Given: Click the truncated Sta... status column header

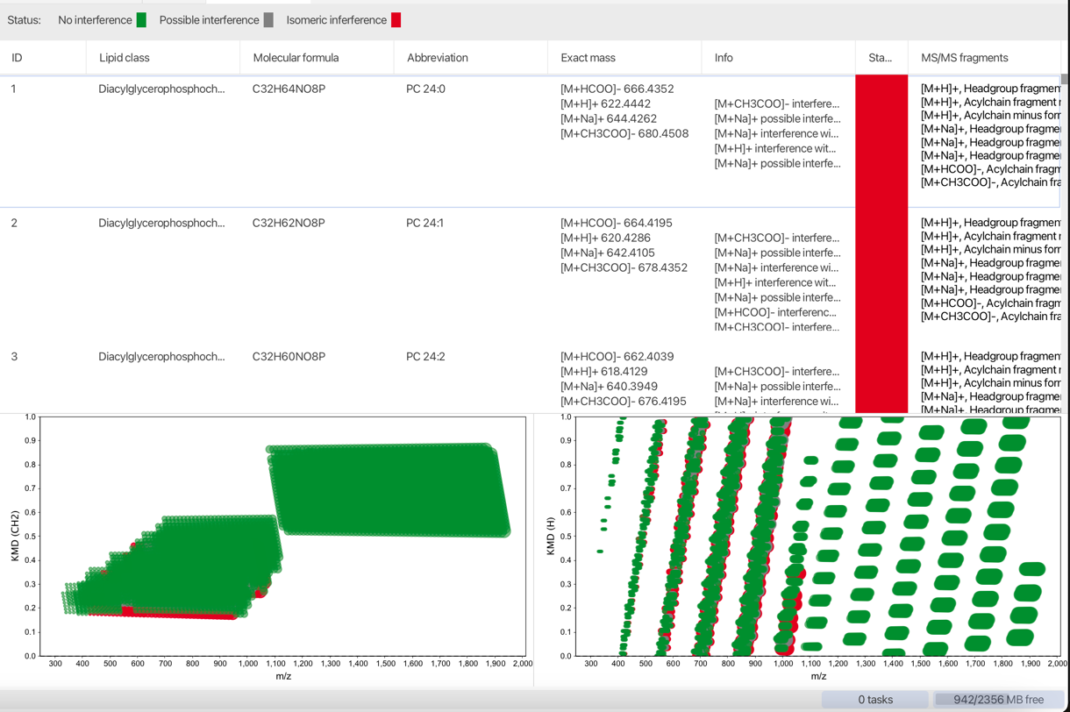Looking at the screenshot, I should pyautogui.click(x=881, y=58).
